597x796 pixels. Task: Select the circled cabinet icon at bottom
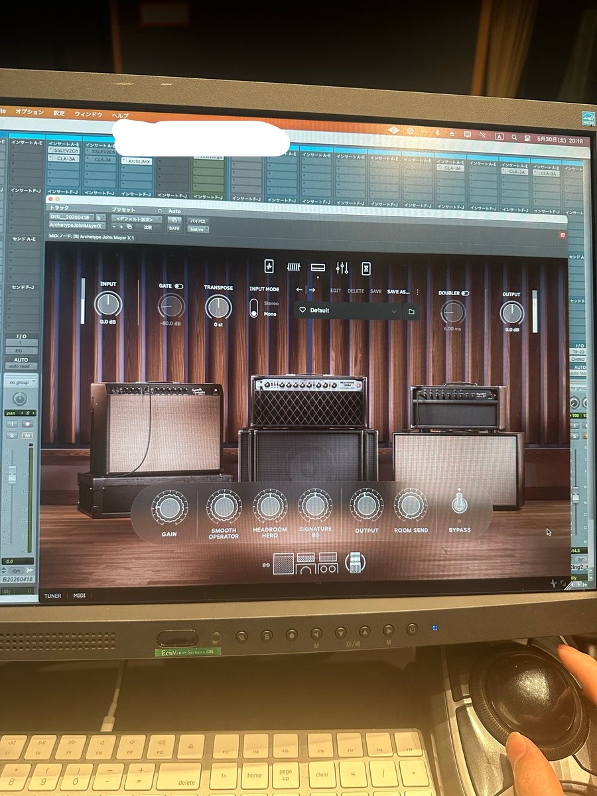355,564
